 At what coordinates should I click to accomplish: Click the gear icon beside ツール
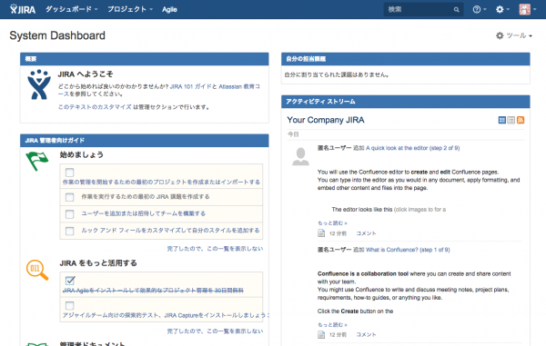[x=500, y=35]
